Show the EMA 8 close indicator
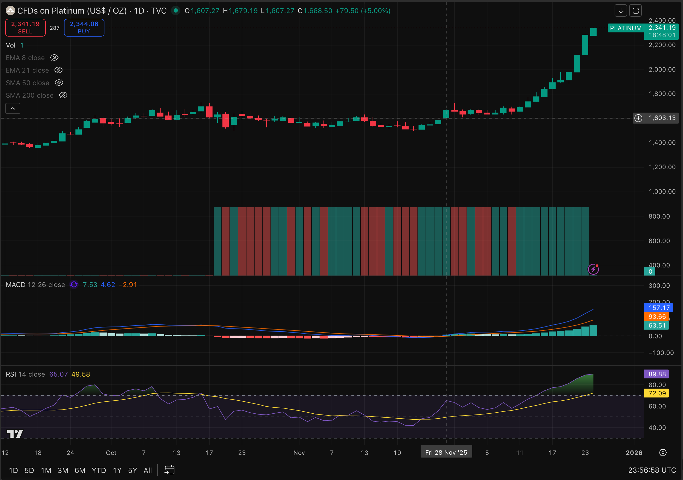This screenshot has width=683, height=480. [x=54, y=58]
